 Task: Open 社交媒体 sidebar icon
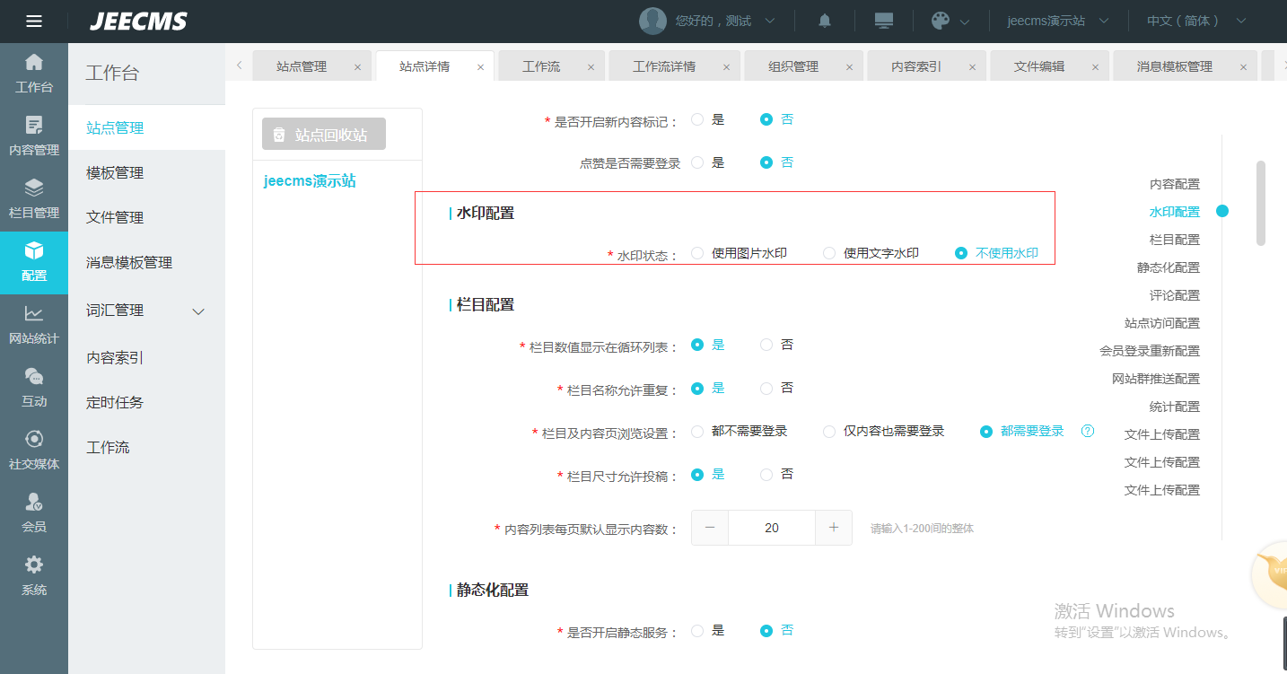coord(34,451)
